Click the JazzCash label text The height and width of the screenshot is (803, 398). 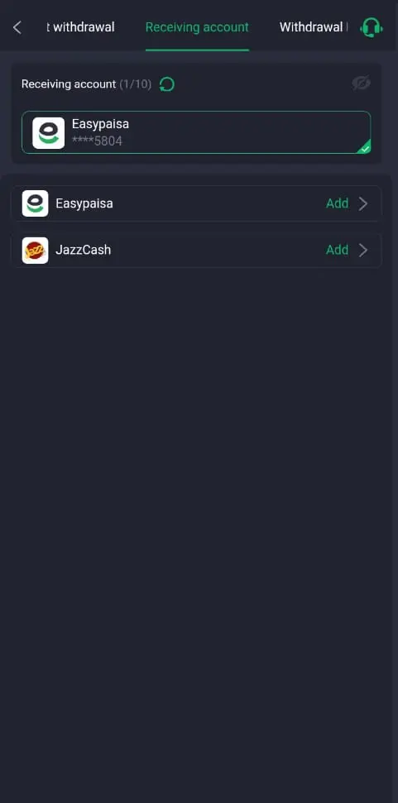pyautogui.click(x=83, y=250)
